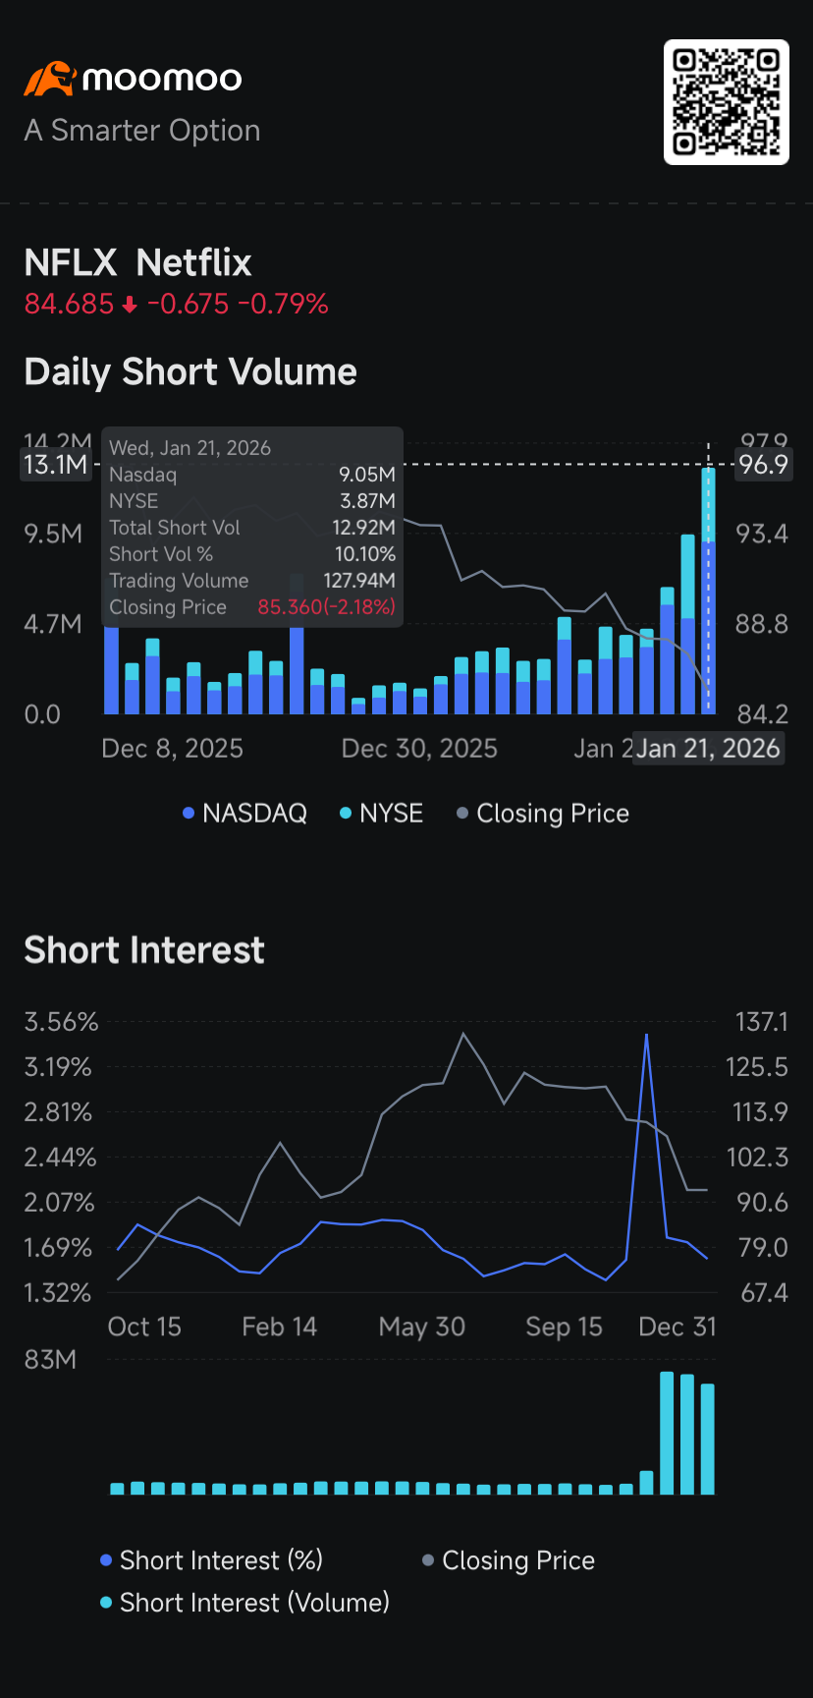Toggle Closing Price in Daily Short Volume legend

point(543,814)
